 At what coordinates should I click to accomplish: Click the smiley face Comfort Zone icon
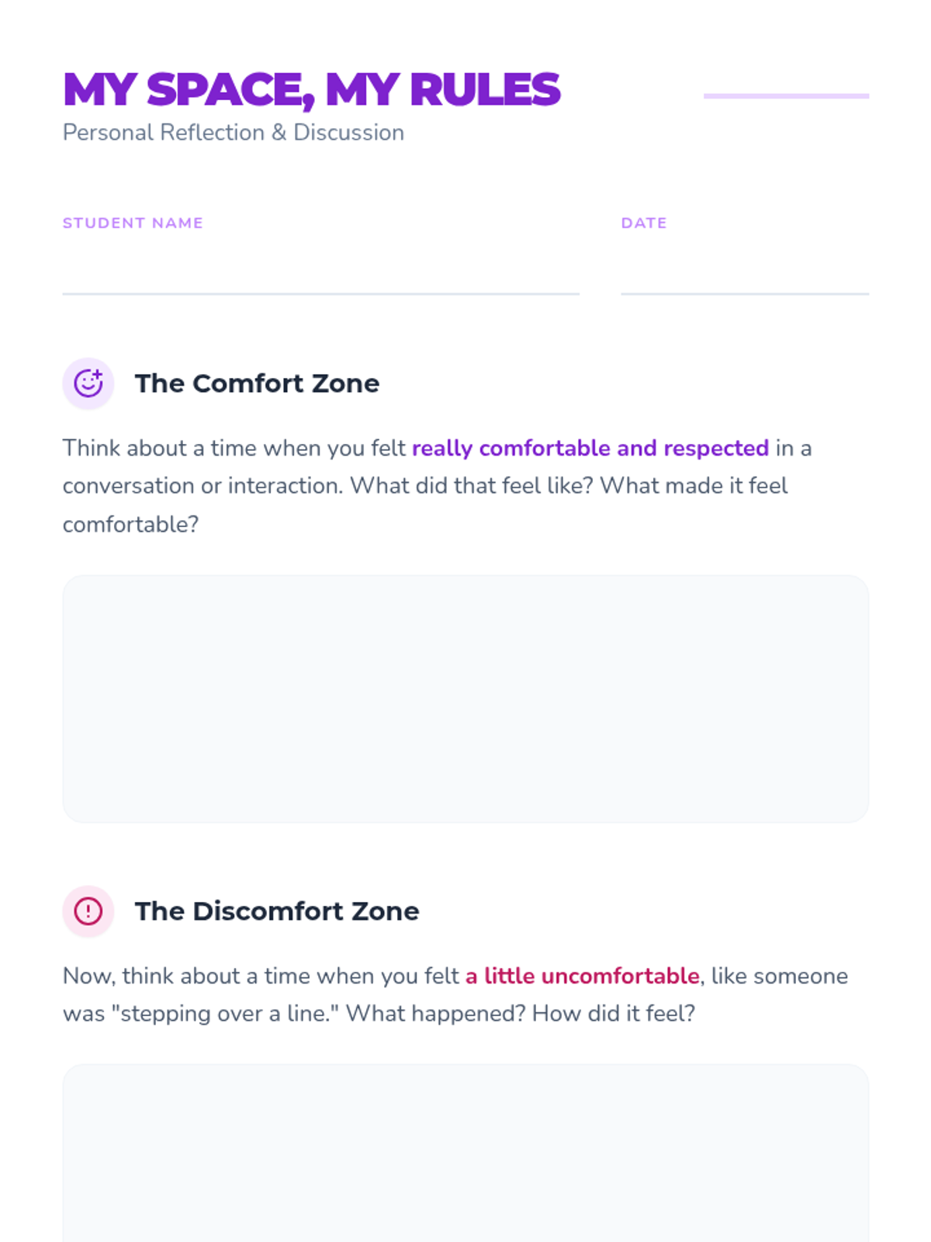(88, 383)
